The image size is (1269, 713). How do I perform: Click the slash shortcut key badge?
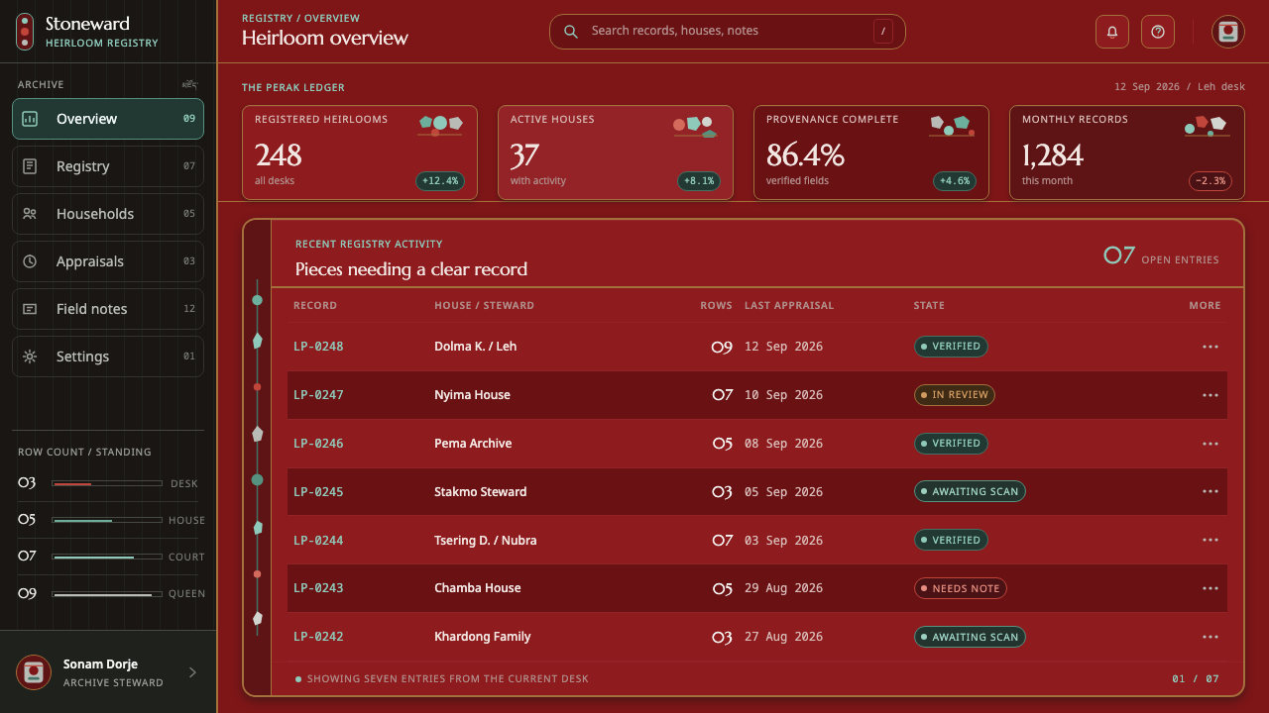pos(883,32)
